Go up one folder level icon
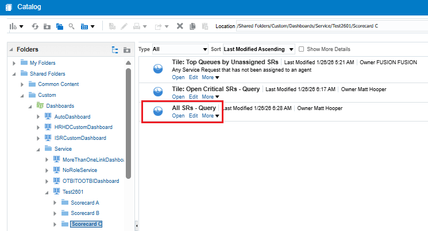 click(47, 26)
